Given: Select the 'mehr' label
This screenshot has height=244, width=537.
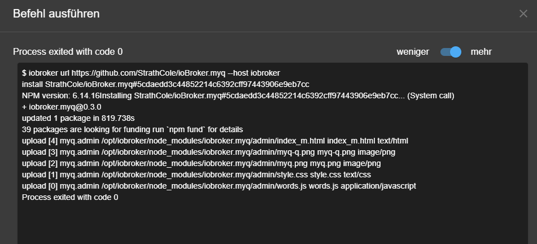Looking at the screenshot, I should click(x=481, y=52).
